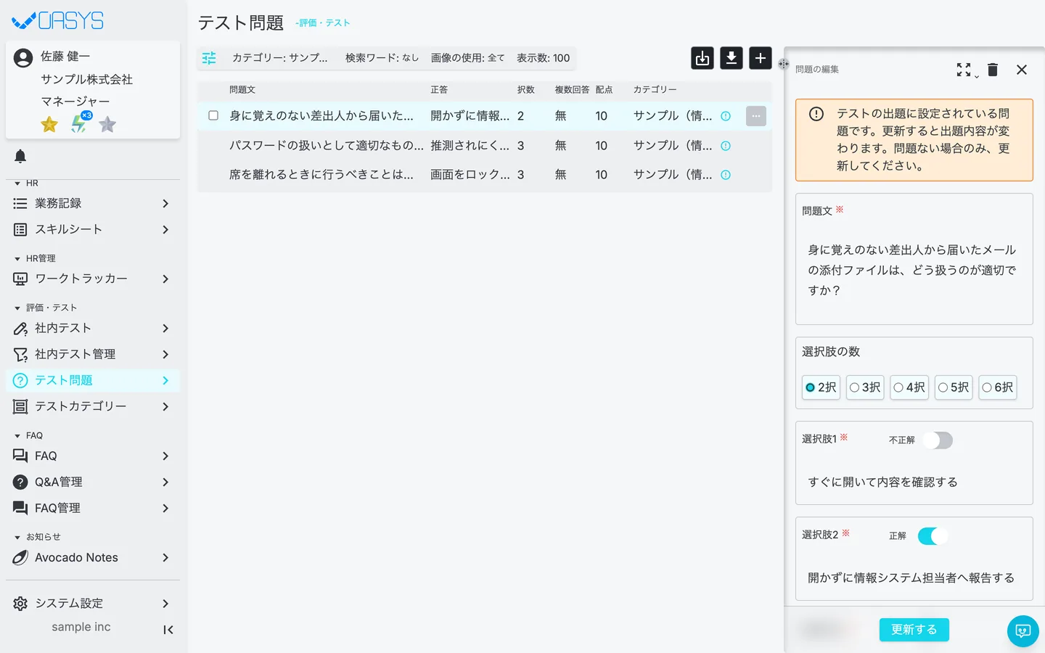Viewport: 1045px width, 653px height.
Task: Open Avocado Notes
Action: [x=93, y=557]
